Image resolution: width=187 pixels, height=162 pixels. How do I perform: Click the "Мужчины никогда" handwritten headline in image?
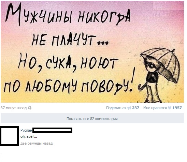68,14
